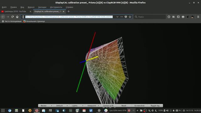Click the Reset view button
Viewport: 201px width, 113px height.
pyautogui.click(x=124, y=106)
